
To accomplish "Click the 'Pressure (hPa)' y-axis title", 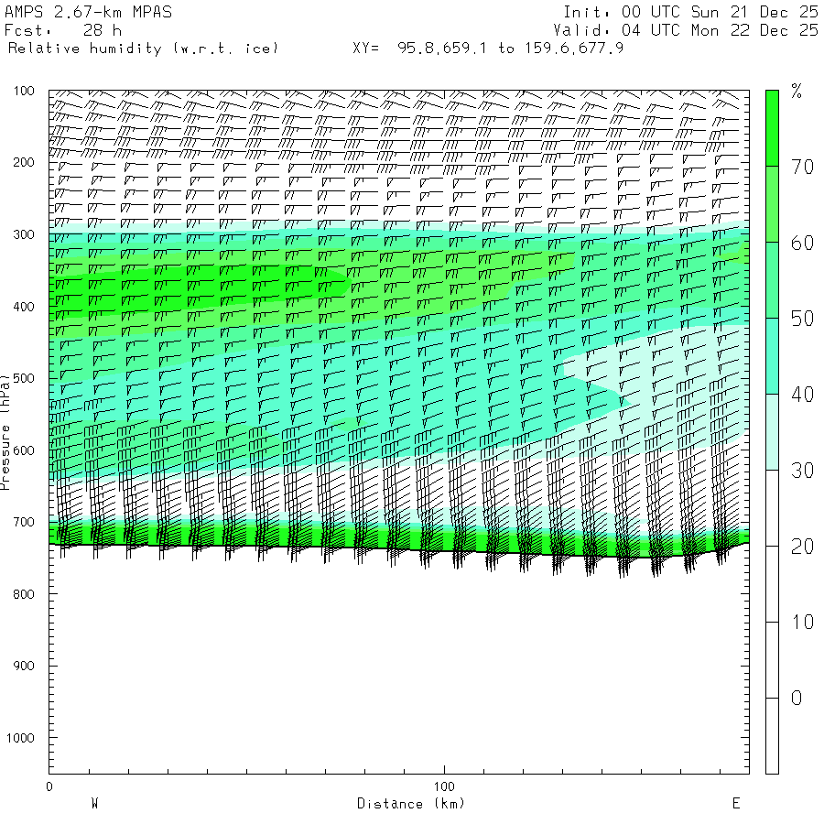I will click(5, 429).
